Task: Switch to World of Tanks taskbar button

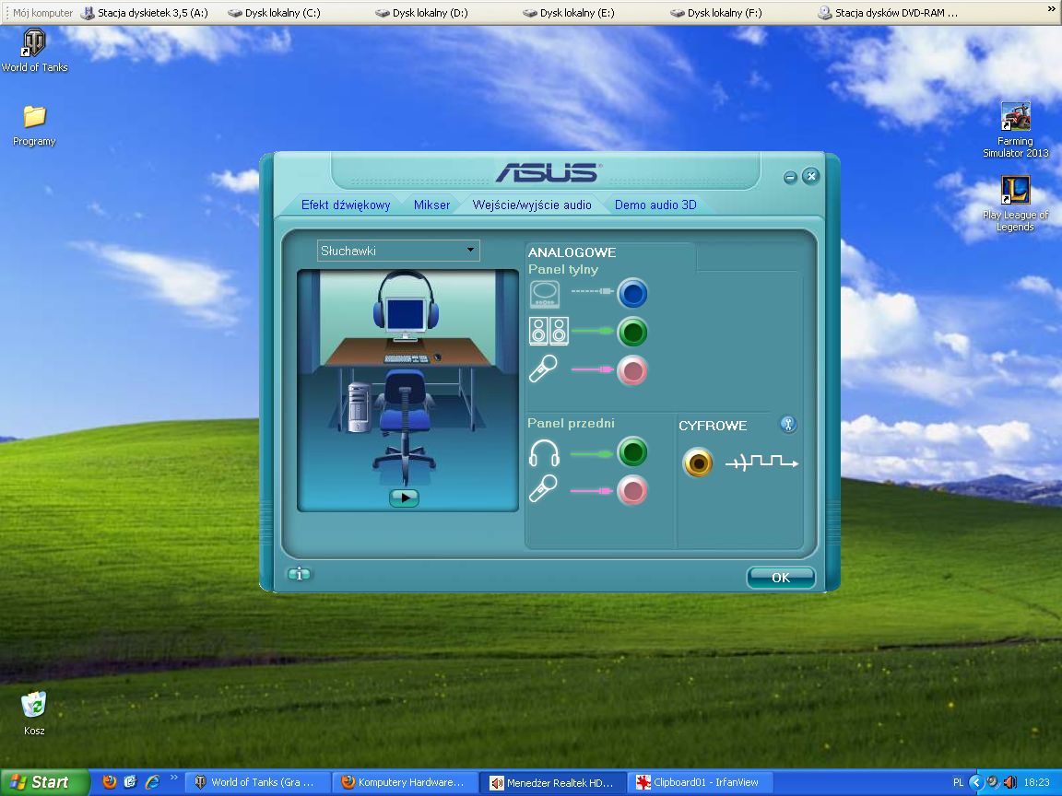Action: (x=257, y=782)
